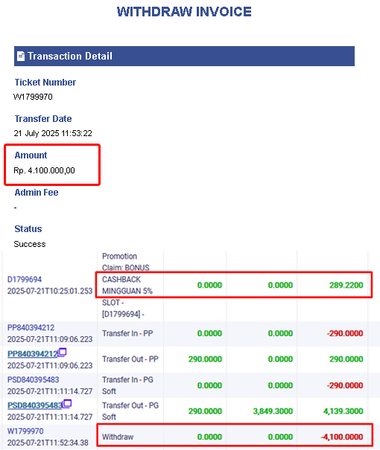Click the Transfer Out - PG Soft description
Viewport: 380px width, 450px height.
click(x=130, y=411)
